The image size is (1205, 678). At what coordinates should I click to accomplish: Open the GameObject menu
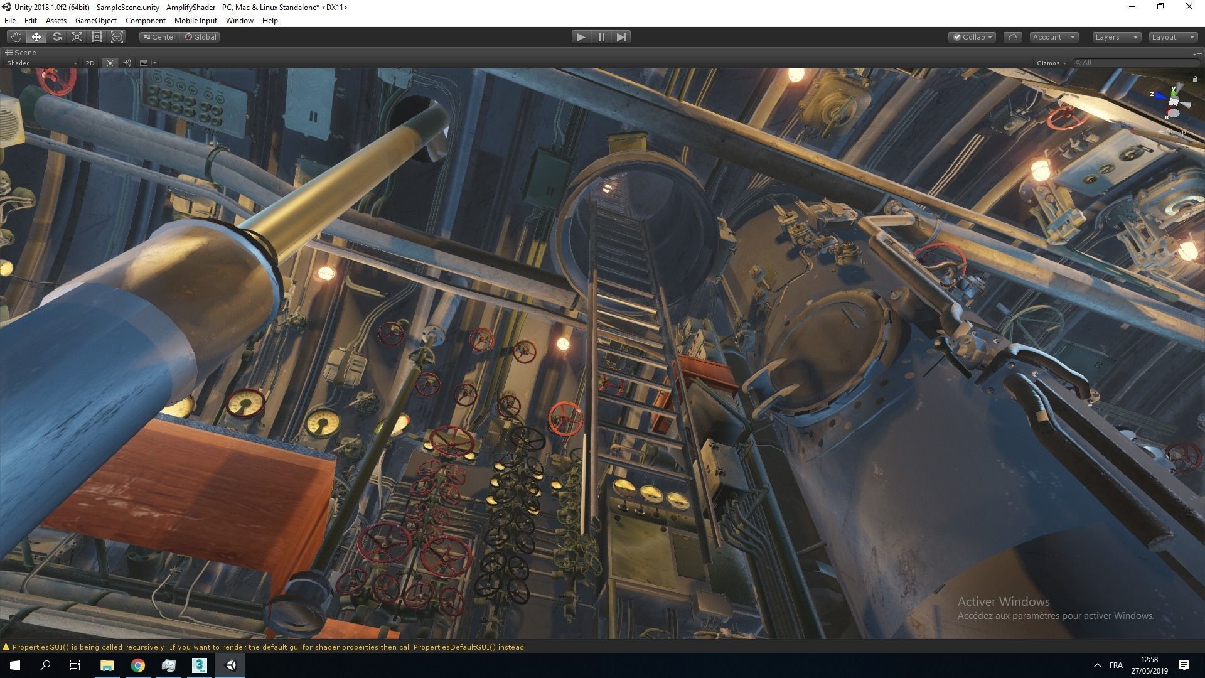click(x=95, y=21)
